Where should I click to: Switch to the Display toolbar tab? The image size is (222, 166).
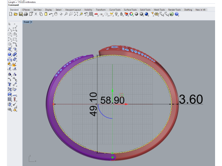click(49, 10)
